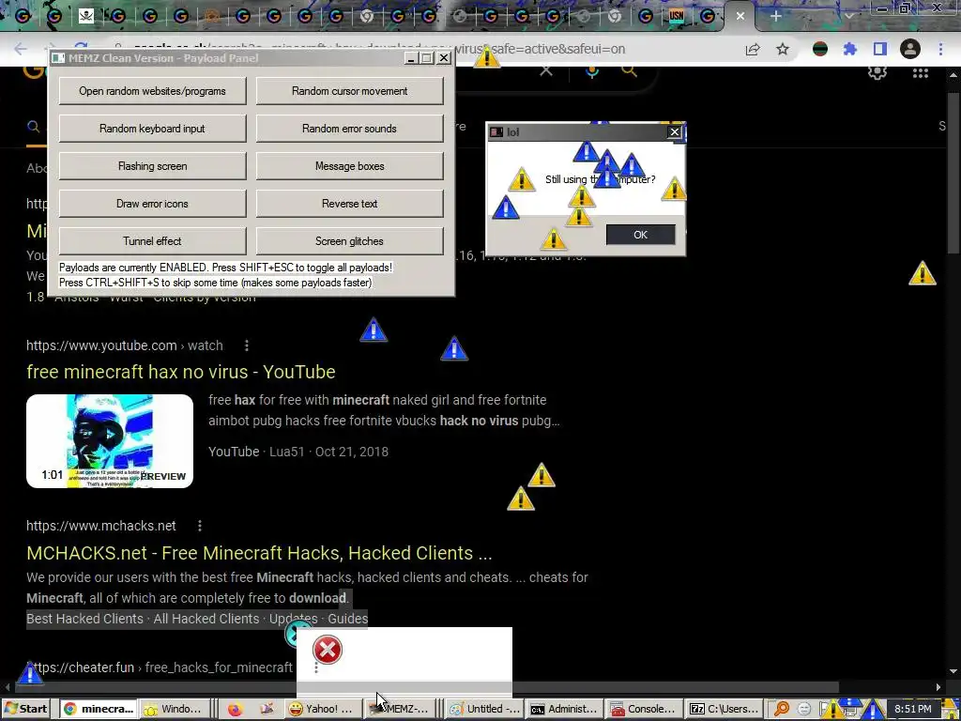
Task: Open Google quick settings gear
Action: tap(877, 72)
